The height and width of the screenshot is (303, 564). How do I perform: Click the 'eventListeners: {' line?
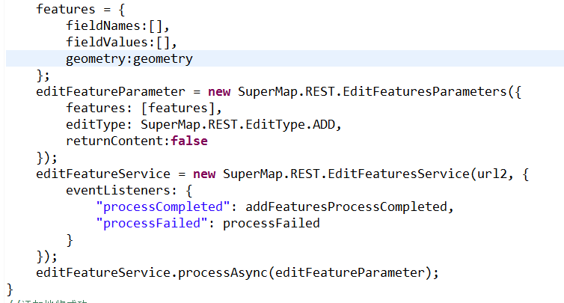[x=129, y=190]
